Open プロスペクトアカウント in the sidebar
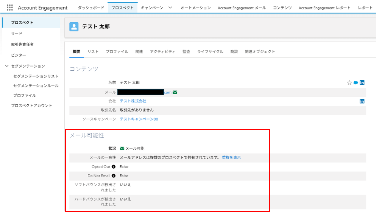 point(31,106)
